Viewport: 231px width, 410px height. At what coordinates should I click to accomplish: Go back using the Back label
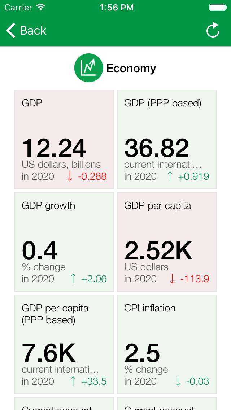33,31
